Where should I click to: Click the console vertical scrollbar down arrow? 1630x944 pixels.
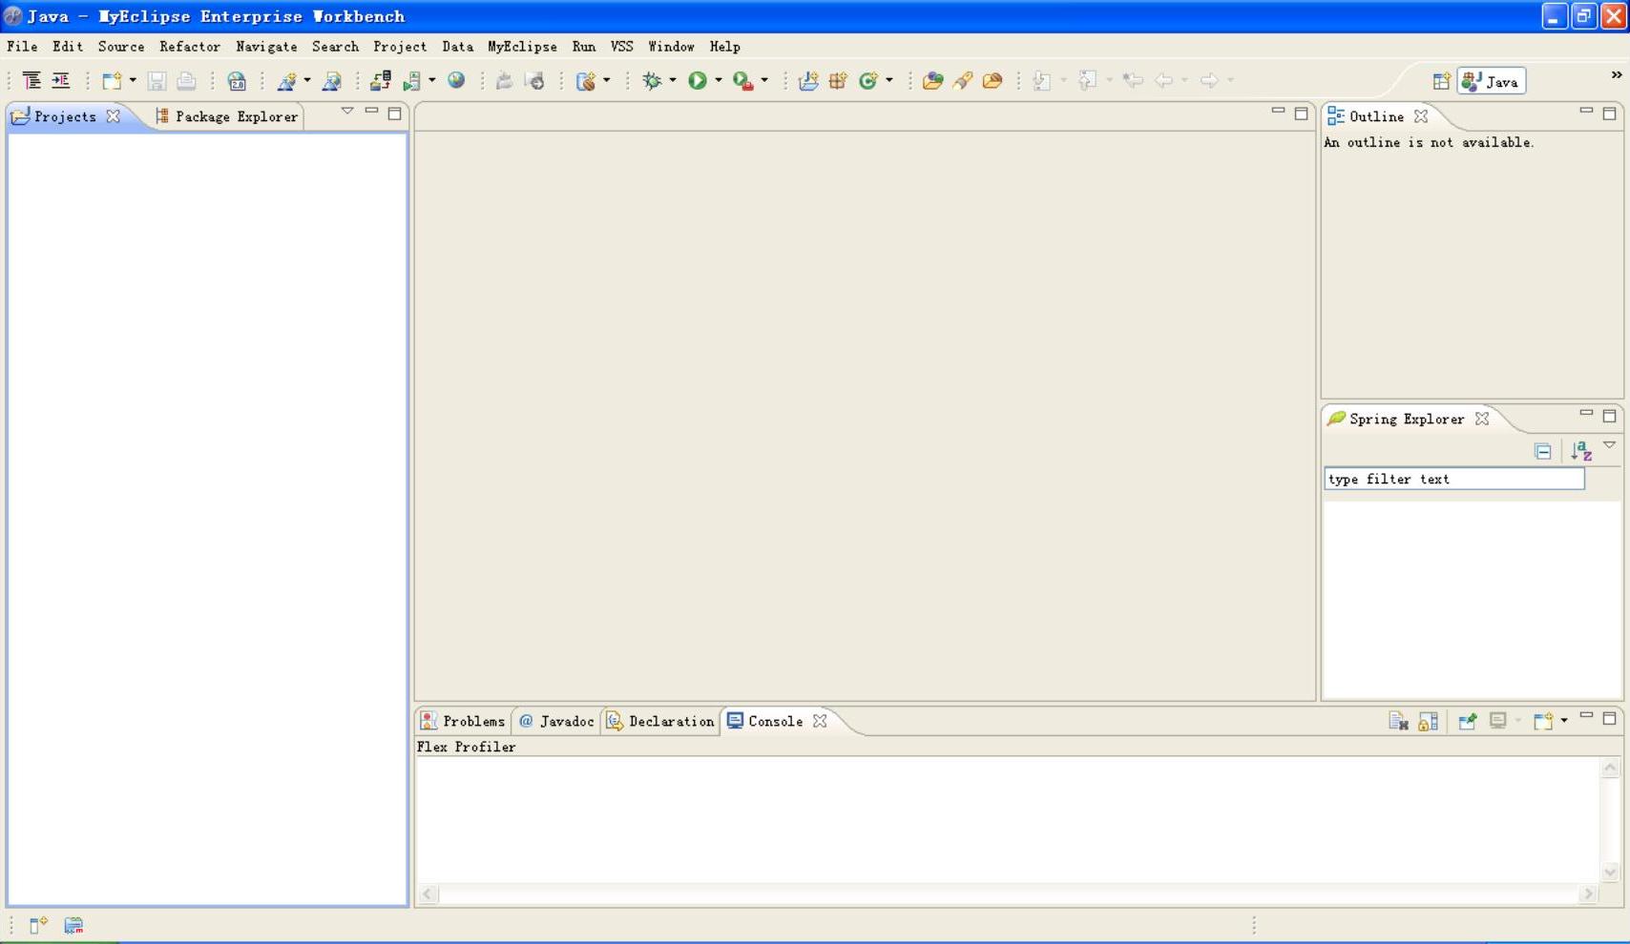click(x=1610, y=872)
